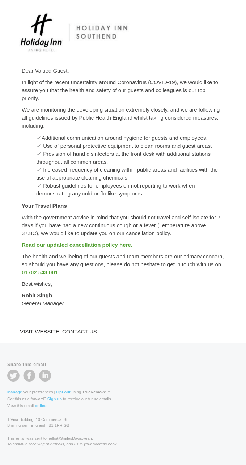Click the Your Travel Plans heading
The height and width of the screenshot is (465, 246).
(x=44, y=206)
